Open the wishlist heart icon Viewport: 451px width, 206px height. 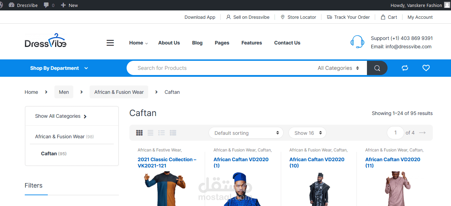coord(426,68)
